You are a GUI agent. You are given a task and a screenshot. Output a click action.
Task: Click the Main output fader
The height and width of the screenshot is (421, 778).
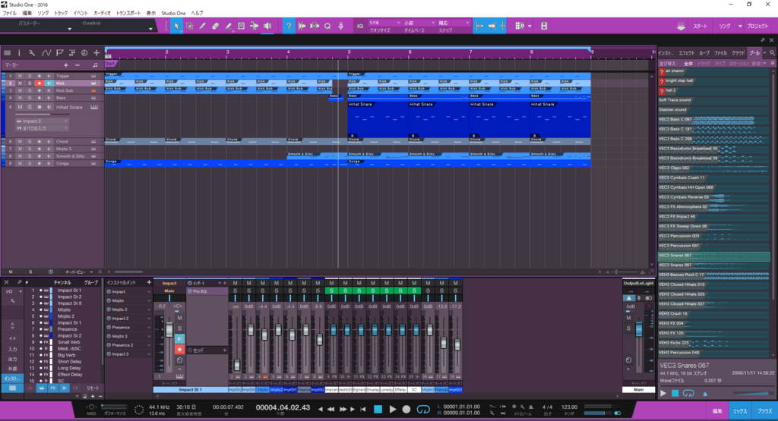point(639,329)
